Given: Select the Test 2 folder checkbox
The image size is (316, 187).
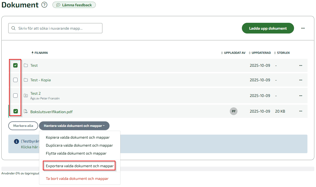Looking at the screenshot, I should (16, 96).
